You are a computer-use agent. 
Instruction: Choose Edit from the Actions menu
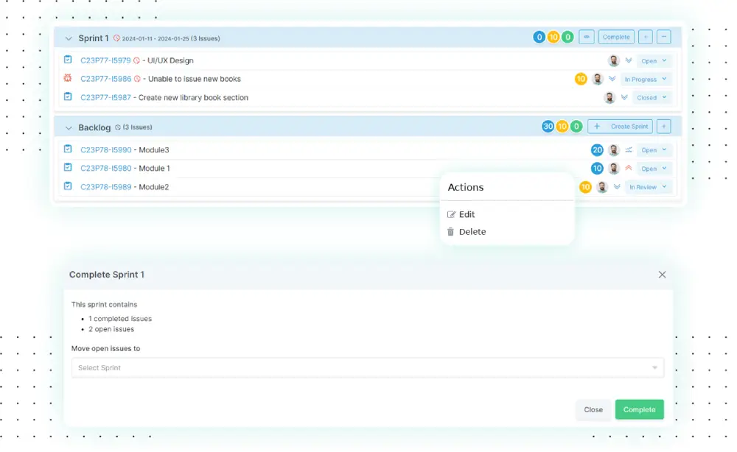467,214
